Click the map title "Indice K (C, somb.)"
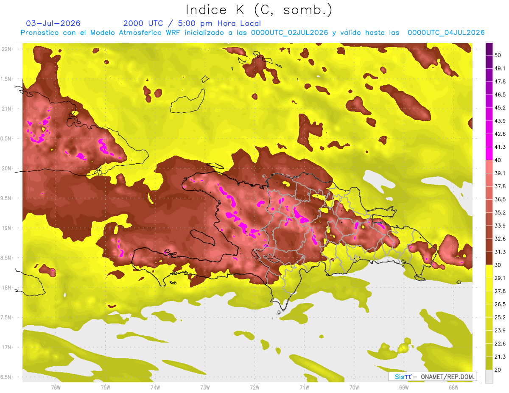The height and width of the screenshot is (393, 509). pyautogui.click(x=259, y=10)
